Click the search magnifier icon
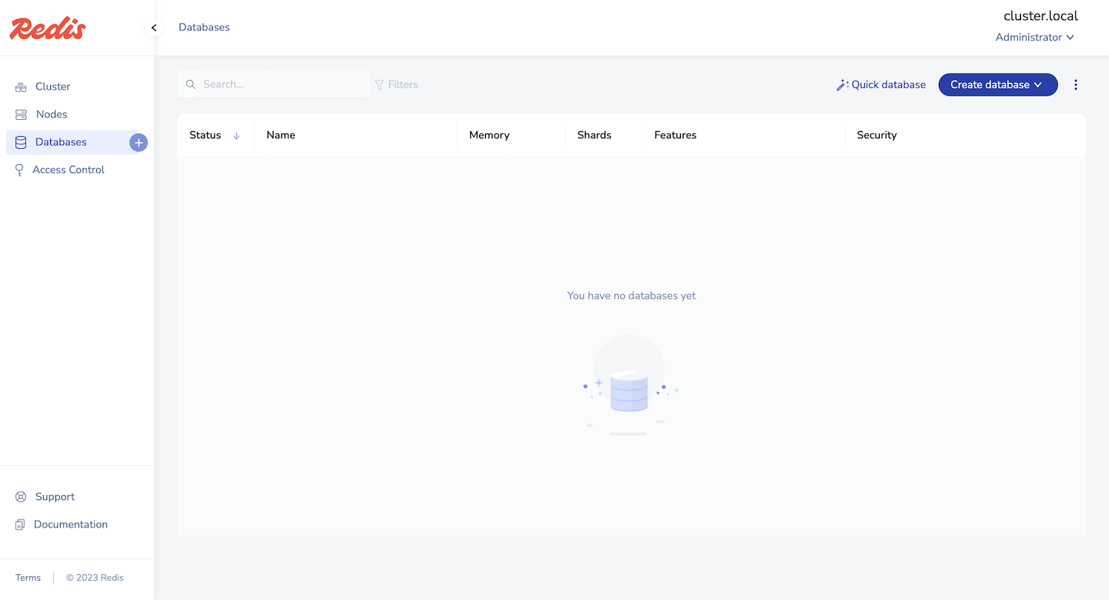Image resolution: width=1109 pixels, height=600 pixels. click(191, 85)
